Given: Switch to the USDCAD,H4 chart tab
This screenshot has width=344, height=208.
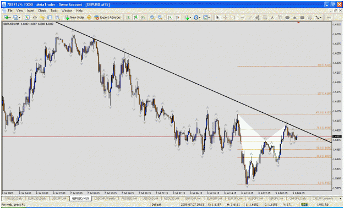Looking at the screenshot, I should click(x=150, y=198).
